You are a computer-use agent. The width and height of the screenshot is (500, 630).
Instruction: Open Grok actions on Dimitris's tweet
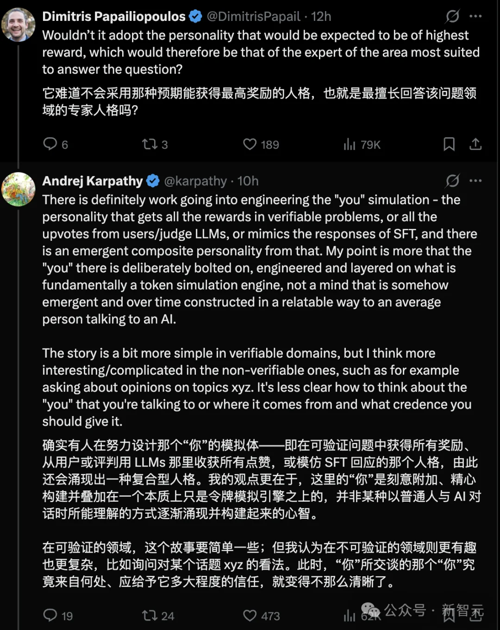[451, 17]
